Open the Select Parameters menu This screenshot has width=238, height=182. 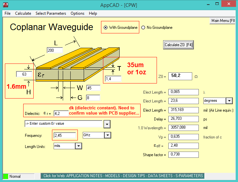(51, 13)
